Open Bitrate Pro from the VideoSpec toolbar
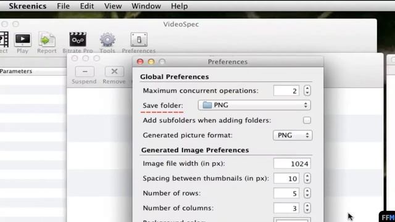The height and width of the screenshot is (222, 395). (x=78, y=39)
